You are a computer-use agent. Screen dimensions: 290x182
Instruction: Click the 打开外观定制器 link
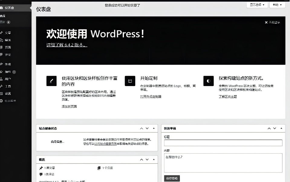point(151,97)
